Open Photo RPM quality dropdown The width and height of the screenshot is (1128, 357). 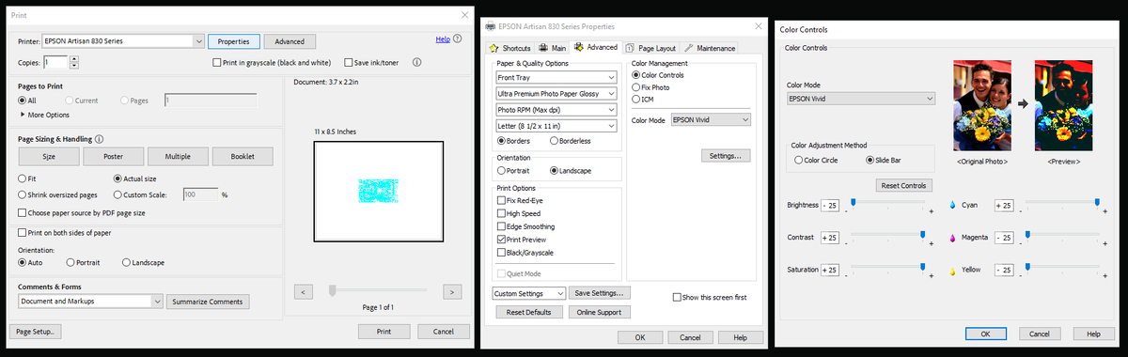[x=556, y=109]
